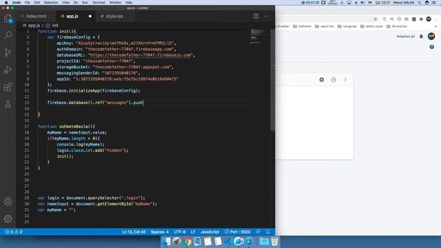Image resolution: width=441 pixels, height=248 pixels.
Task: Click Belgelere git link in Firebase
Action: pos(406,37)
